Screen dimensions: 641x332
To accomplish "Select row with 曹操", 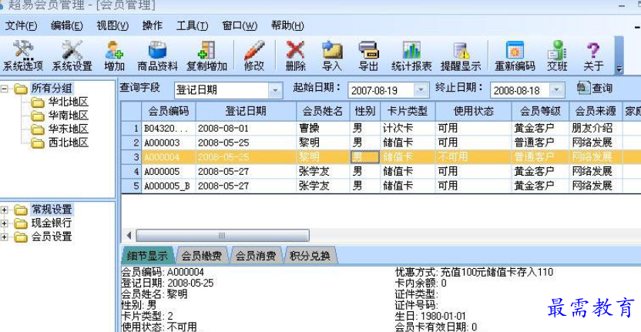I will pyautogui.click(x=323, y=129).
